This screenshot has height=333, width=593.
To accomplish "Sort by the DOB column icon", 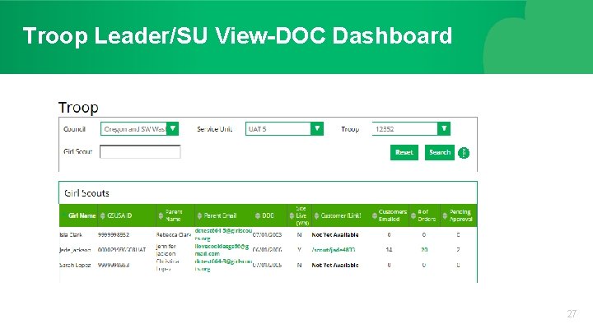I will tap(258, 215).
